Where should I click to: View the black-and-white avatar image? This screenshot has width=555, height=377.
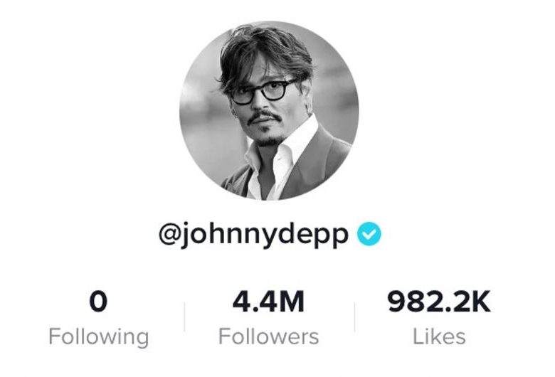(x=269, y=111)
